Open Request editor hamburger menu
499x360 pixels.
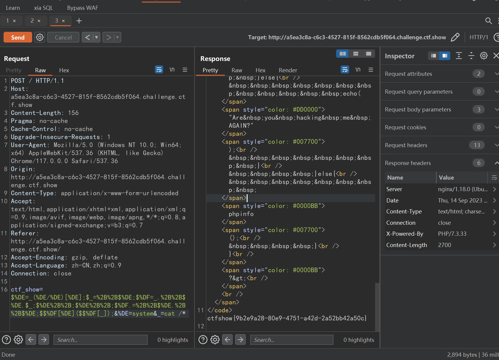[185, 70]
